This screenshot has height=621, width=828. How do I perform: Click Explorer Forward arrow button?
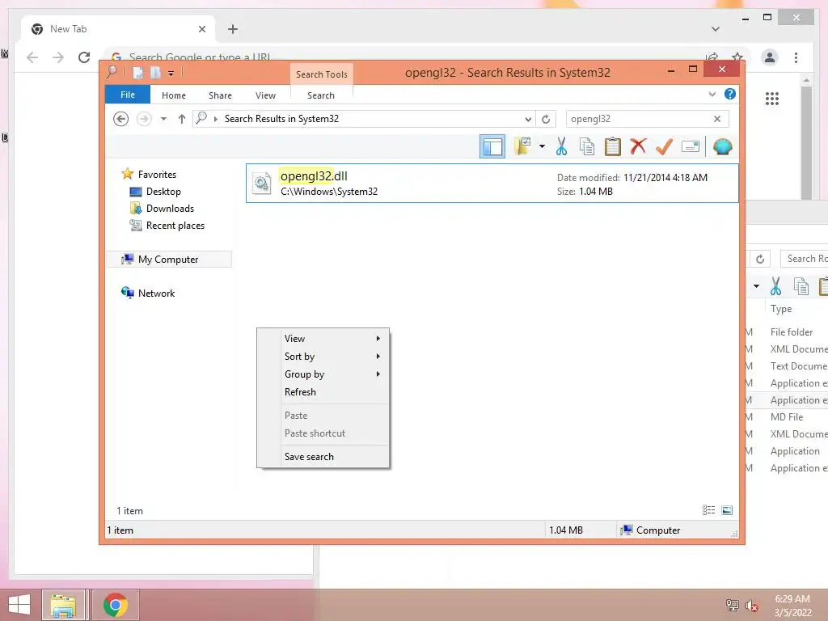[x=144, y=119]
